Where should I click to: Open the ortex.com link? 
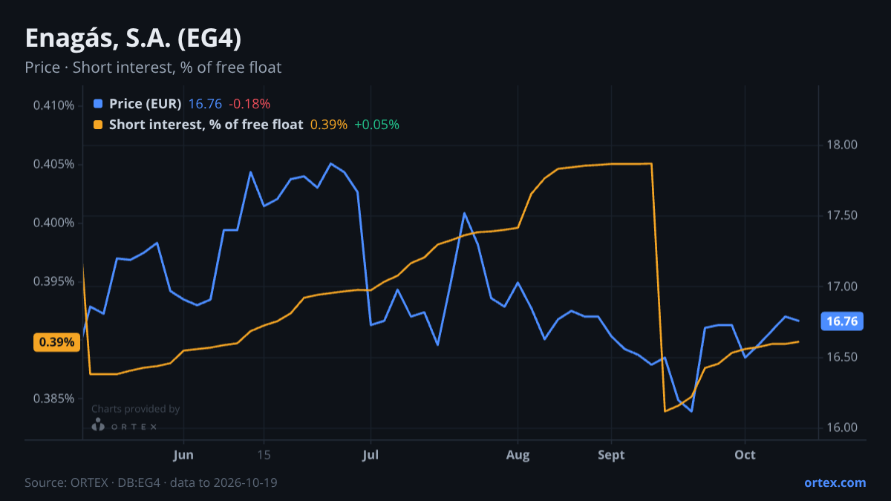(x=835, y=482)
